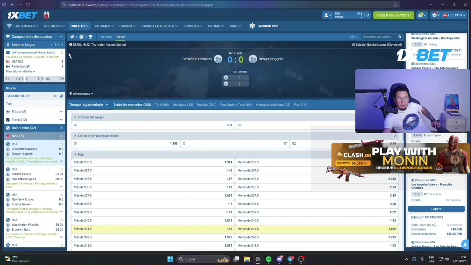Open the user account icon menu
This screenshot has height=265, width=471.
[327, 15]
